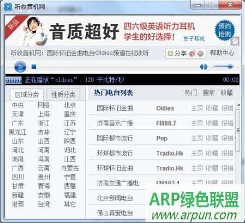The height and width of the screenshot is (223, 245).
Task: Select region 中央
Action: pos(17,105)
